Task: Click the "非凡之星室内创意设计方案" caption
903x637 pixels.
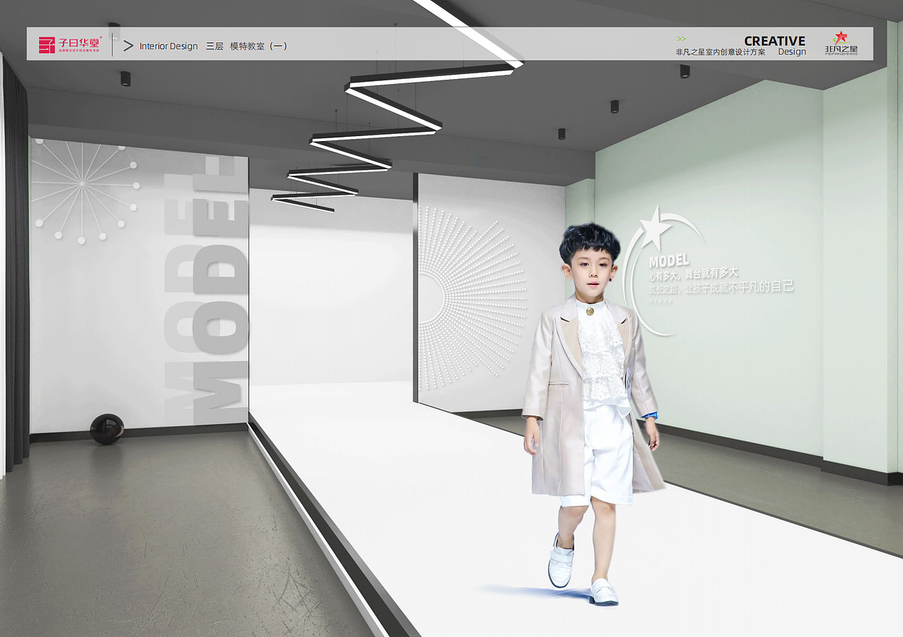Action: (720, 52)
